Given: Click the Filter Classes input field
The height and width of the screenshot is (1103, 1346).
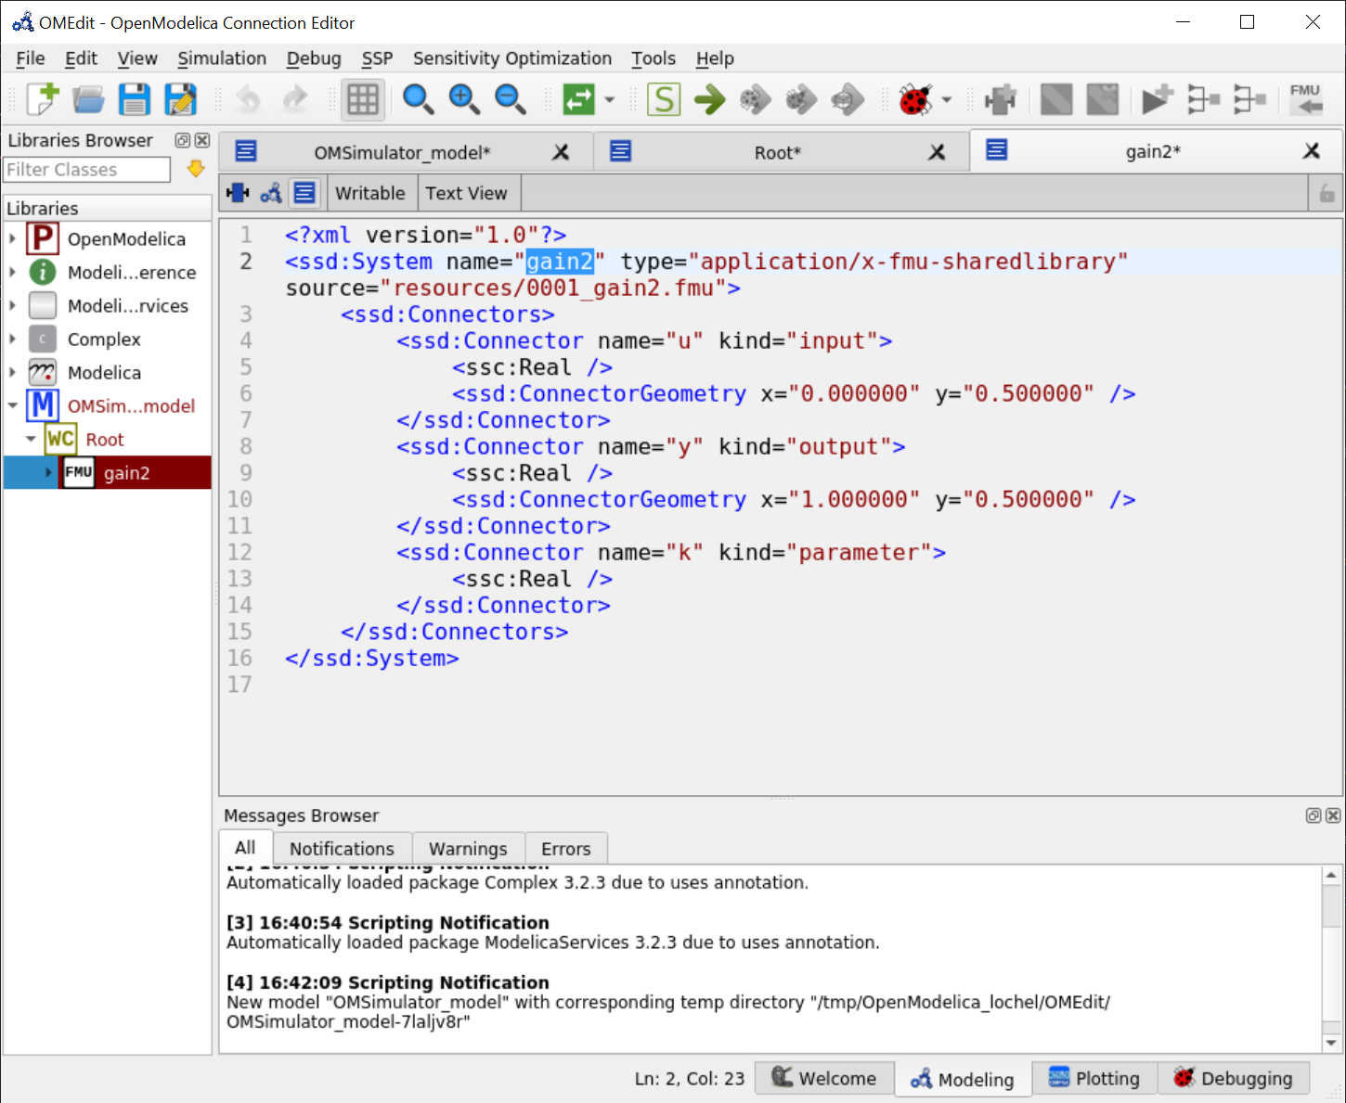Looking at the screenshot, I should [x=87, y=170].
